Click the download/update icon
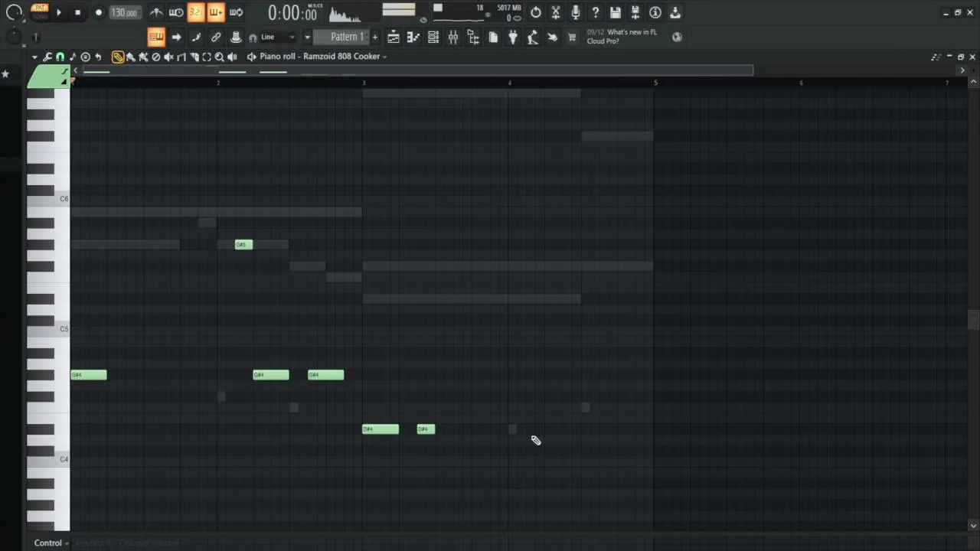The width and height of the screenshot is (980, 551). (x=675, y=12)
